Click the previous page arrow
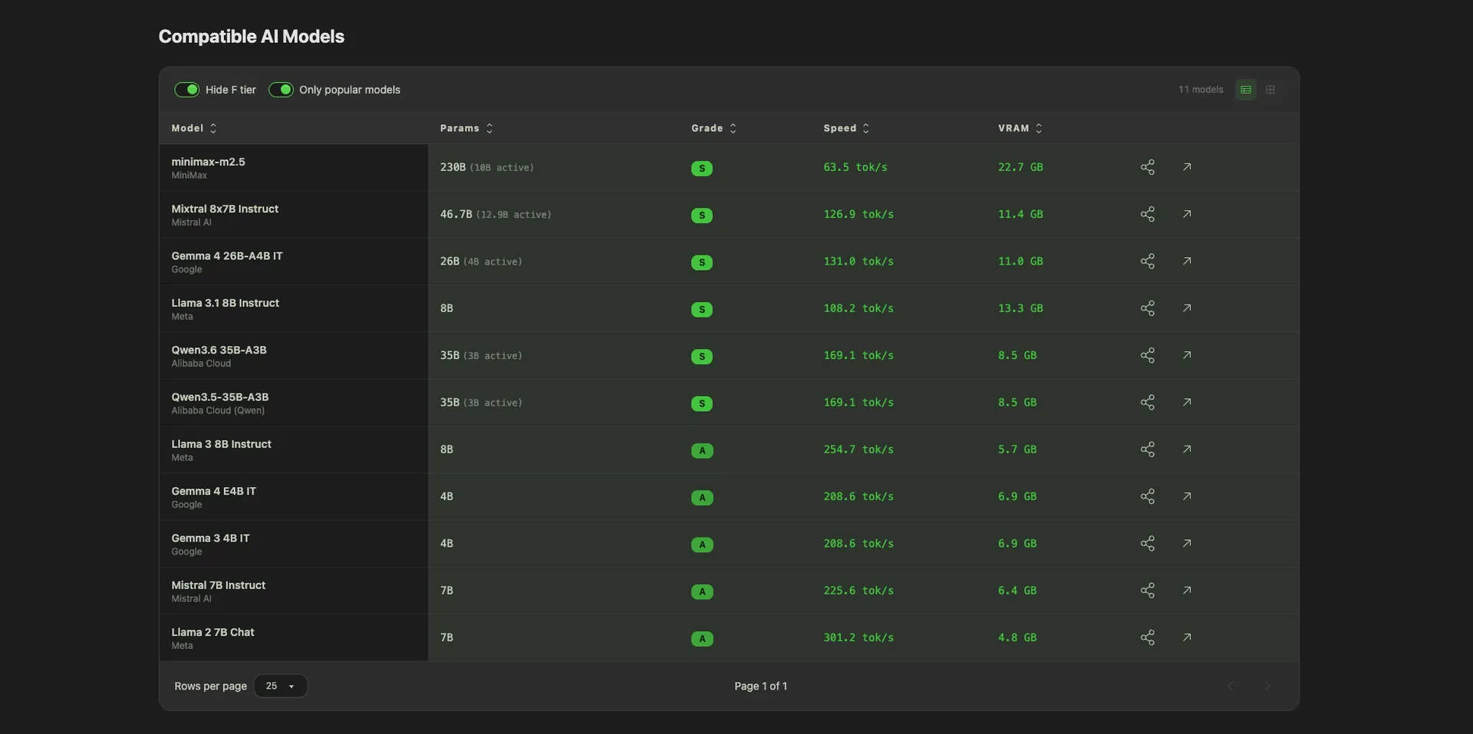 tap(1231, 686)
